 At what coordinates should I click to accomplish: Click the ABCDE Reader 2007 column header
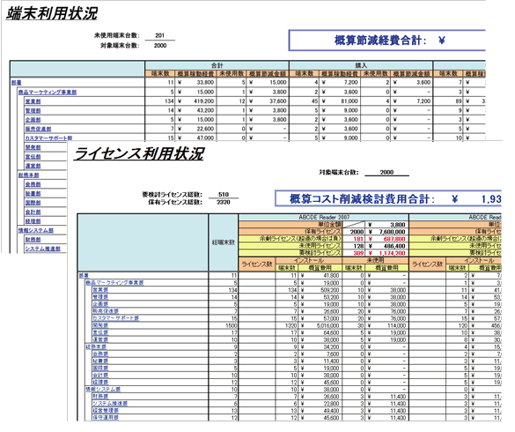click(x=324, y=218)
